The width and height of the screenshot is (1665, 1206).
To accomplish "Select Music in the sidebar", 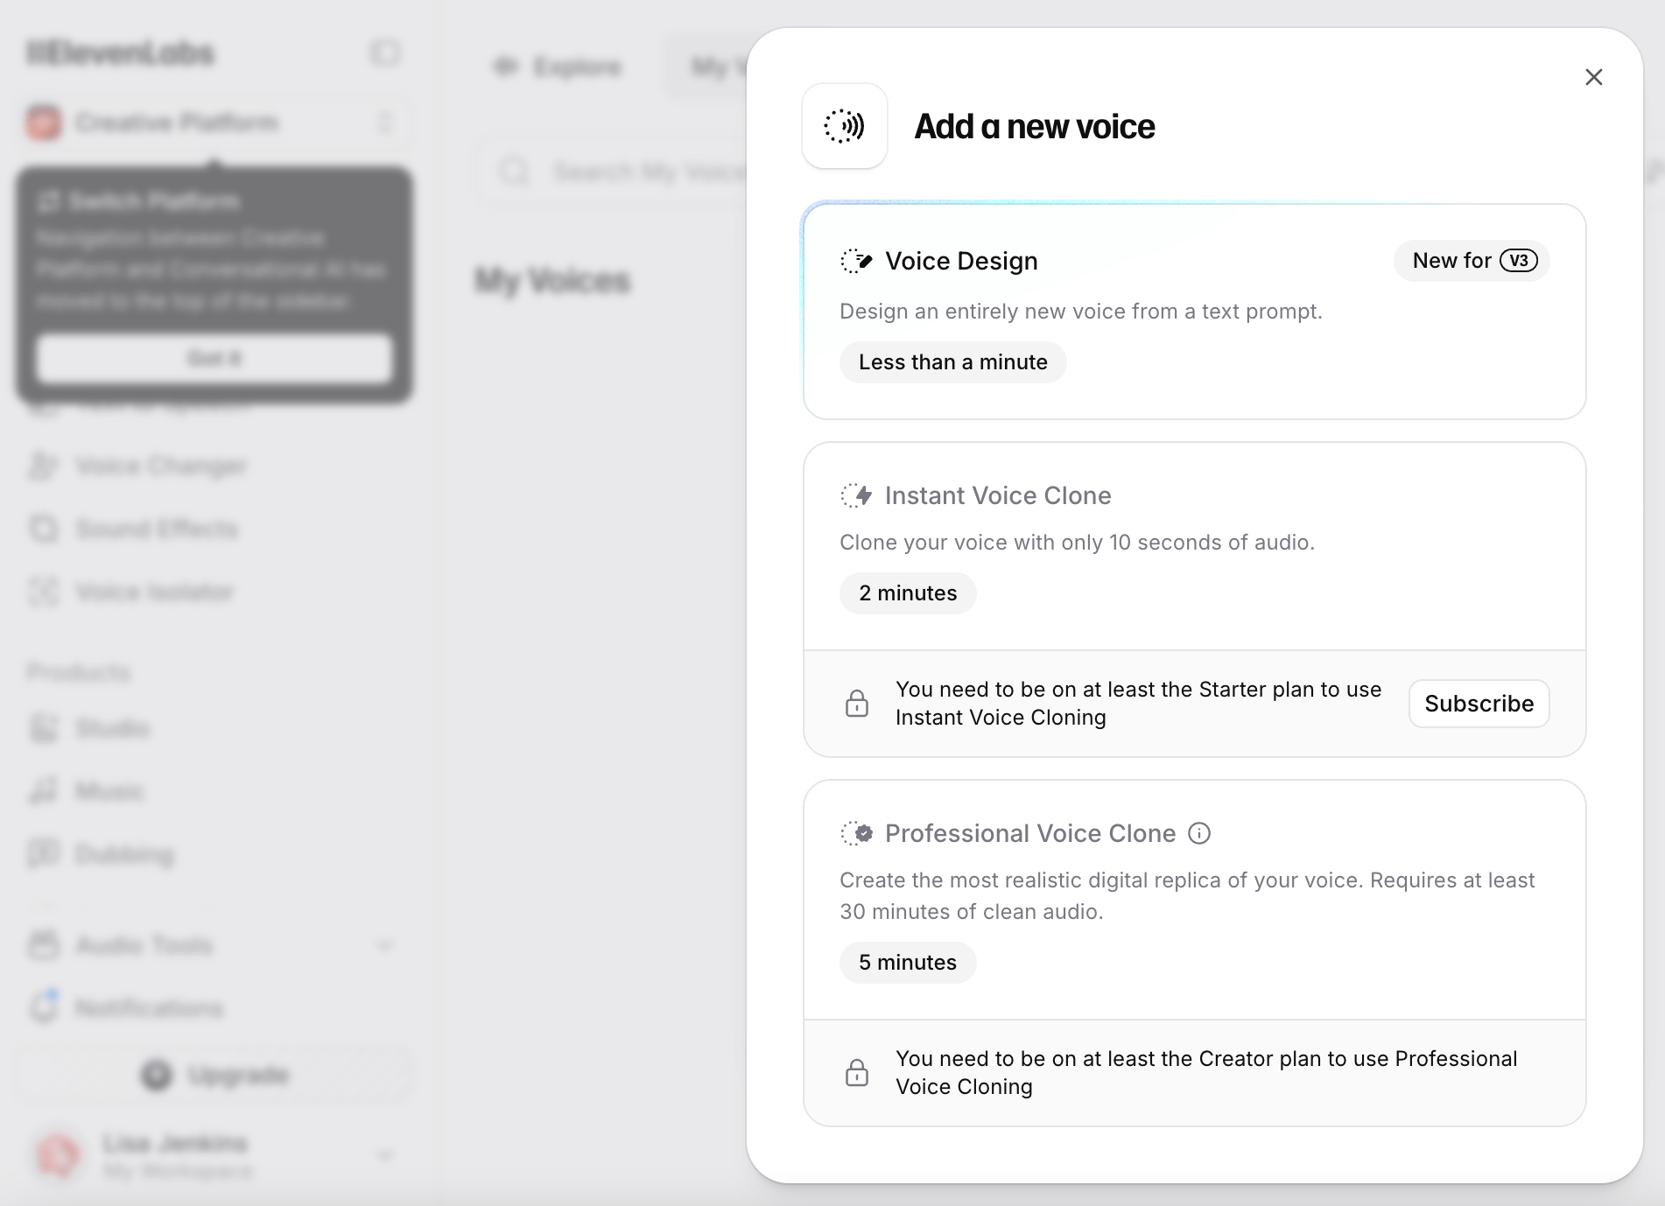I will pyautogui.click(x=109, y=791).
